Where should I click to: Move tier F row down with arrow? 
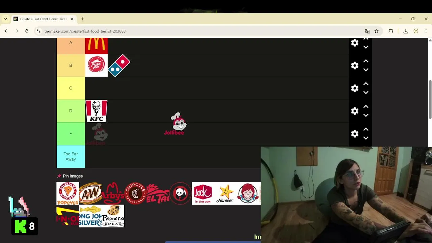pyautogui.click(x=366, y=138)
